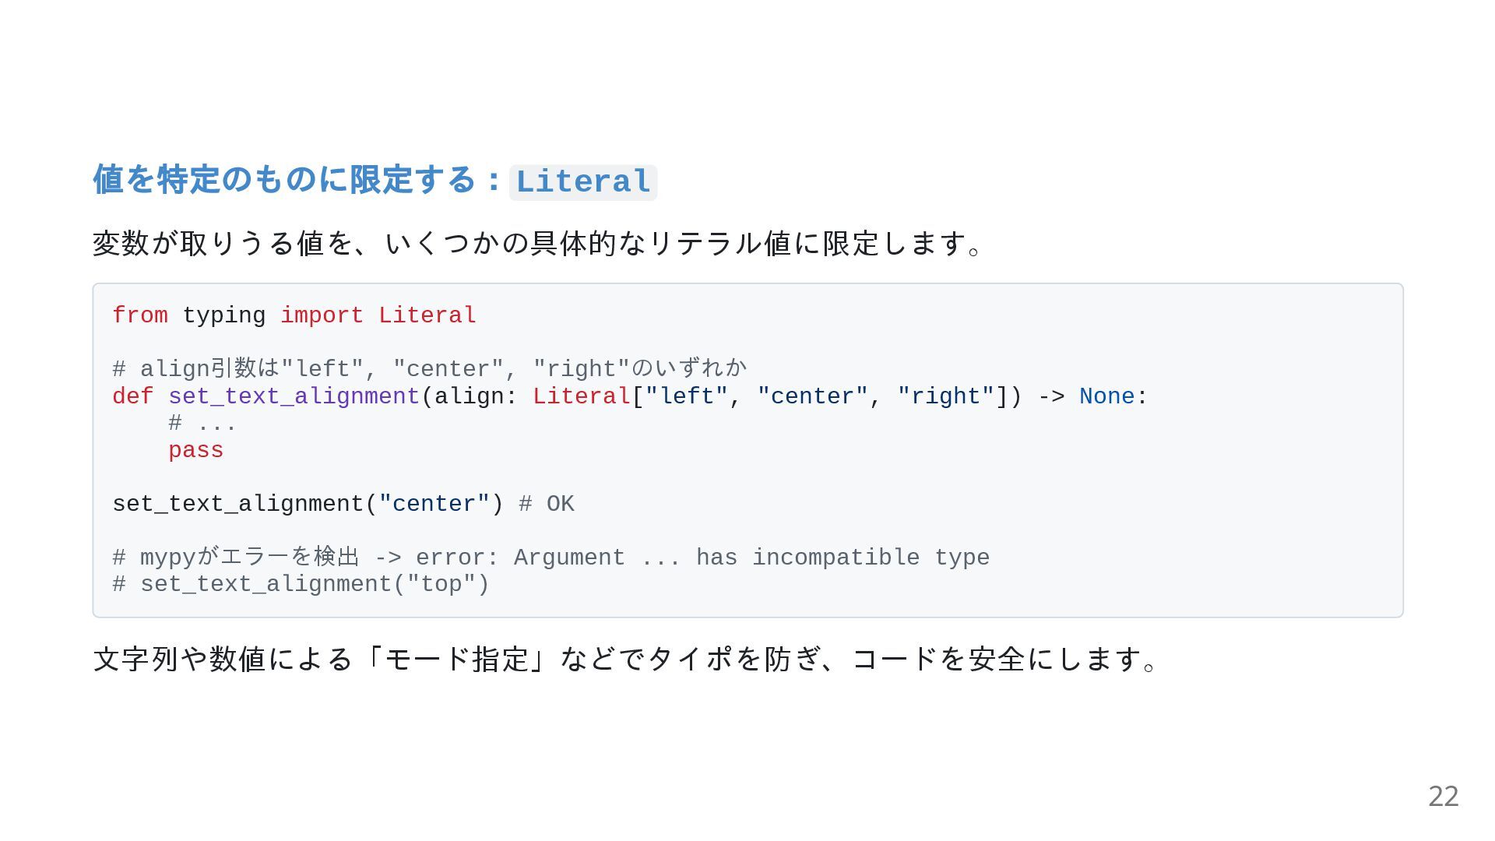Click the commented set_text_alignment("top") line
The width and height of the screenshot is (1495, 841).
[301, 584]
